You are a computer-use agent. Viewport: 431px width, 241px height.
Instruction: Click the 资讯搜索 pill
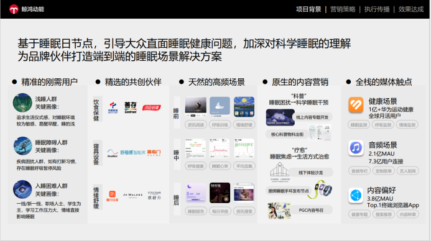[x=244, y=211]
